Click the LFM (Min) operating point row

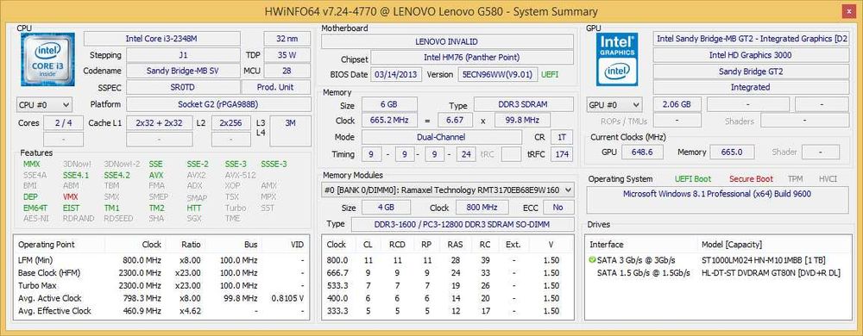click(161, 260)
